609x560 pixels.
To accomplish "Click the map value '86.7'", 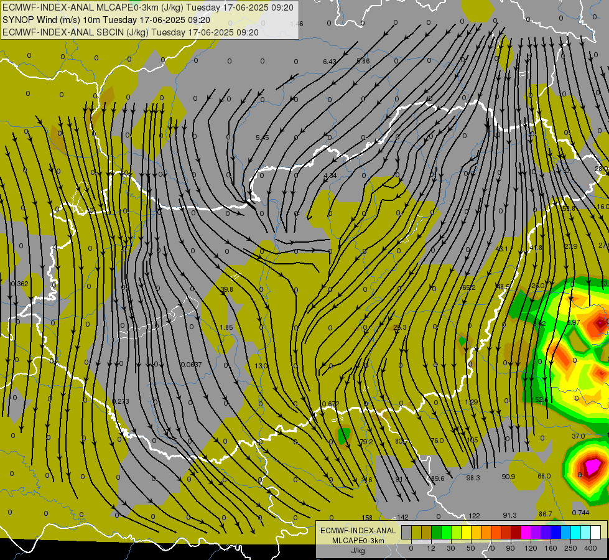I will click(x=546, y=514).
